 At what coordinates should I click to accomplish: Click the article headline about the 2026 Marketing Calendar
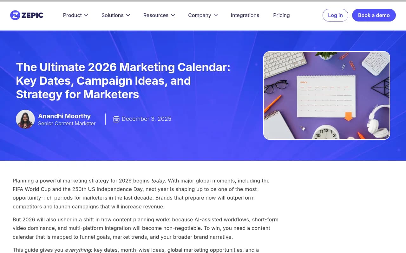[123, 81]
